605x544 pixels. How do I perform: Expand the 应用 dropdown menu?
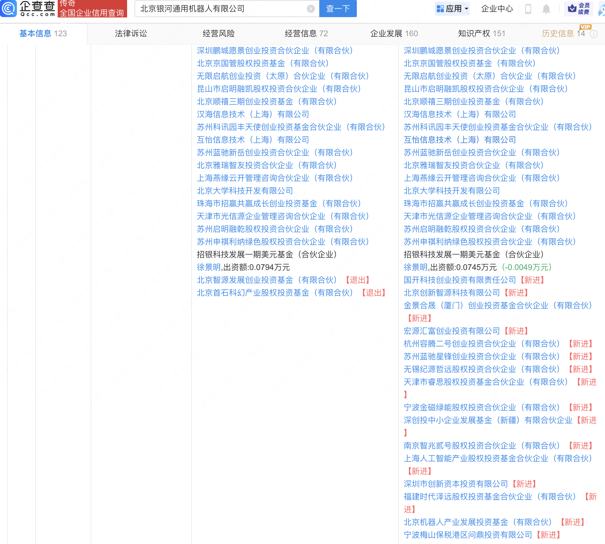point(452,9)
